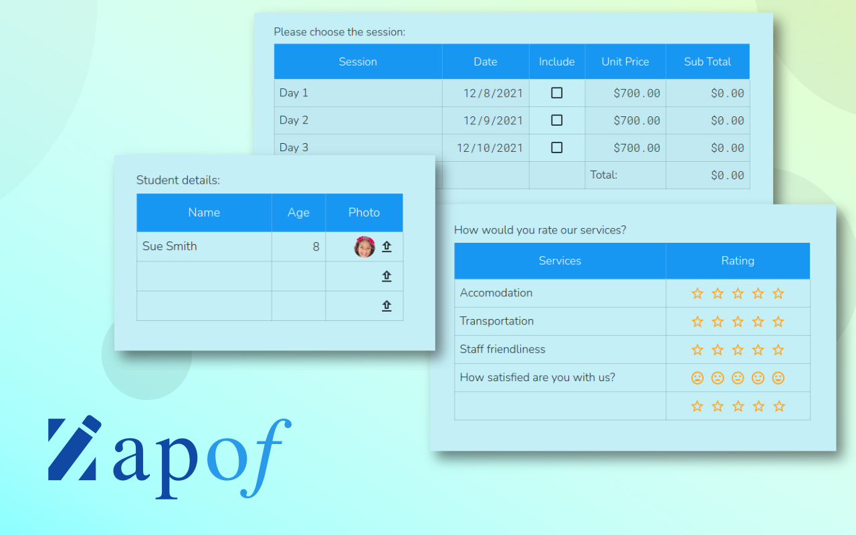
Task: Click the Sue Smith name field
Action: [x=204, y=246]
